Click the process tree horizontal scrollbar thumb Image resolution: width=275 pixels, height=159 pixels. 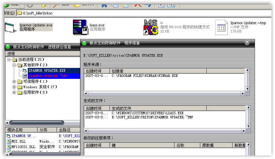(37, 123)
